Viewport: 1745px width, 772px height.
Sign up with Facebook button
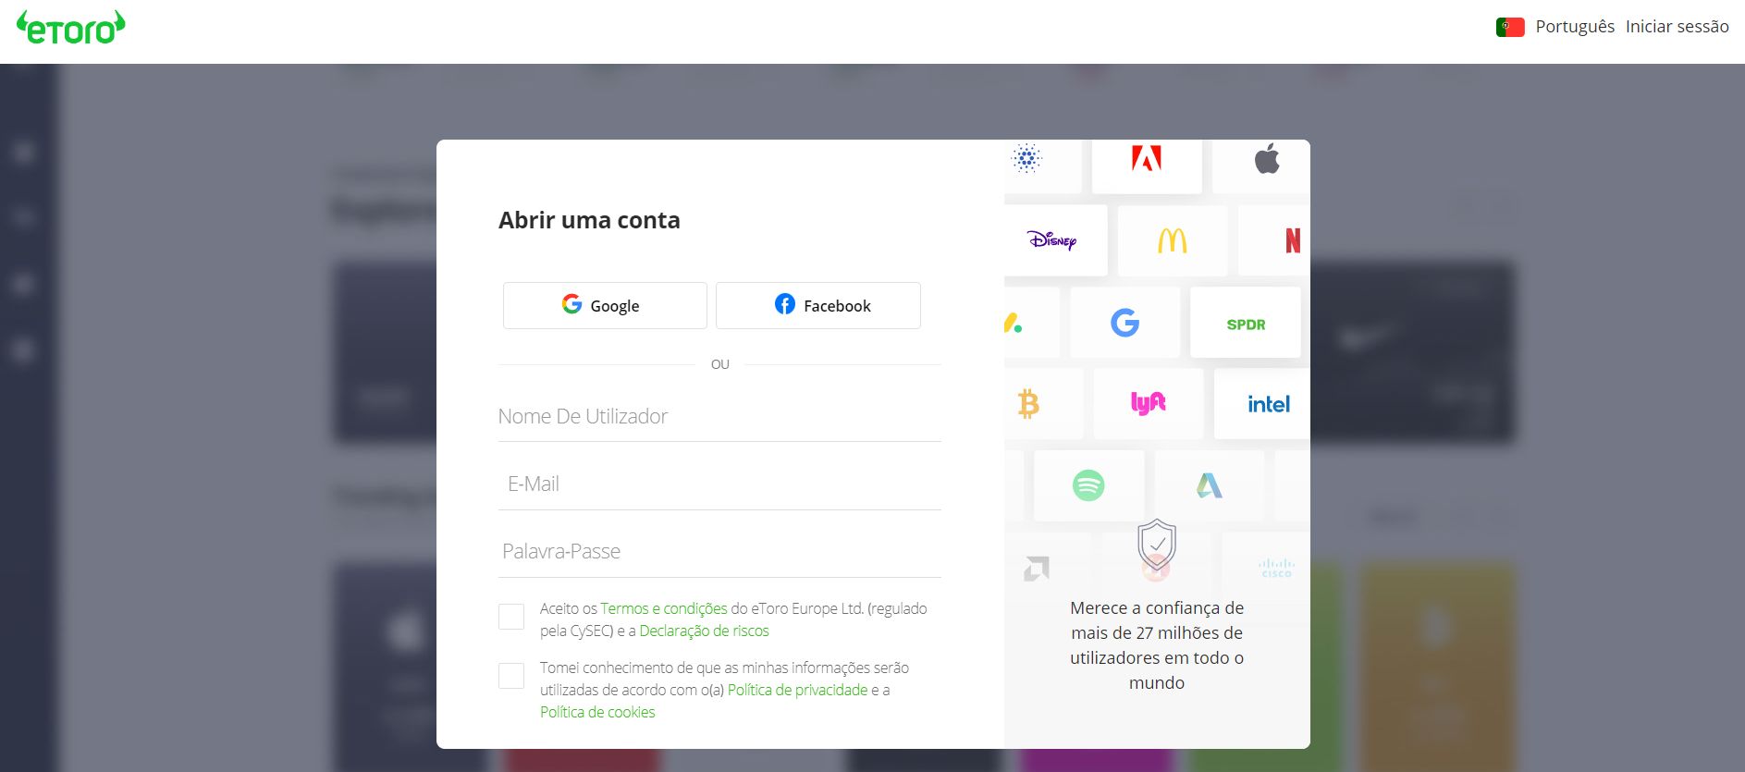point(818,305)
